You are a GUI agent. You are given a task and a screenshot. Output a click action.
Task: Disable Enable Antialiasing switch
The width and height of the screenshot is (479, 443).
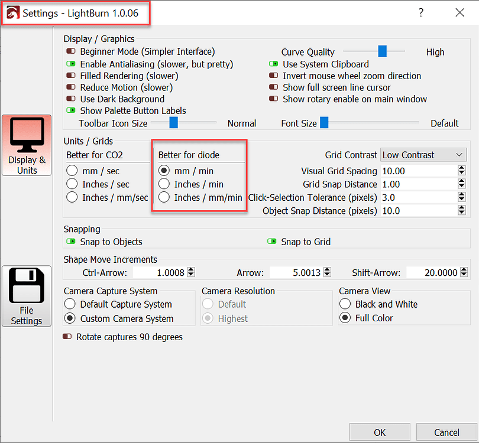(72, 64)
